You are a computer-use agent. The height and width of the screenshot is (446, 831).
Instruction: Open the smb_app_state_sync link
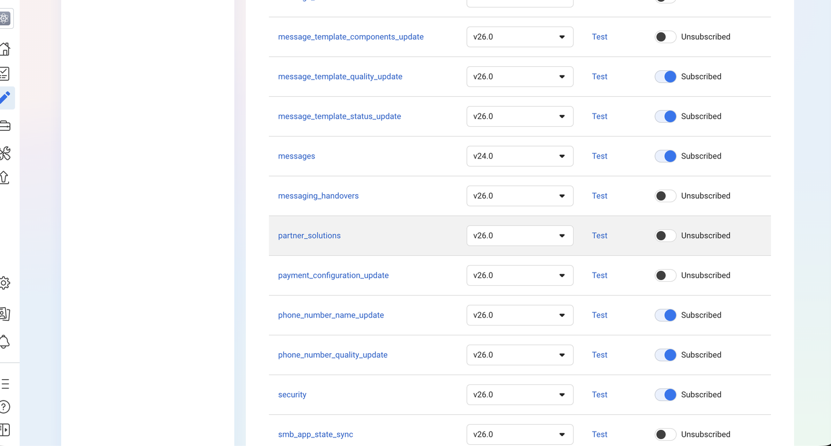click(x=316, y=434)
